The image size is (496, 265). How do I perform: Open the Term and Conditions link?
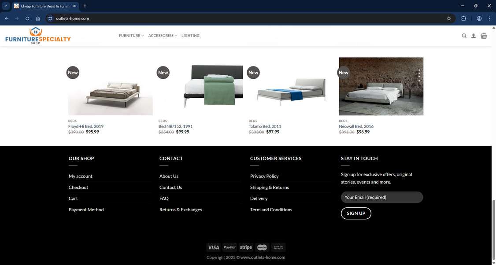pyautogui.click(x=271, y=210)
